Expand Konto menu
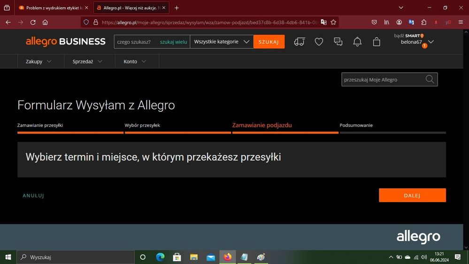The width and height of the screenshot is (469, 264). click(135, 62)
